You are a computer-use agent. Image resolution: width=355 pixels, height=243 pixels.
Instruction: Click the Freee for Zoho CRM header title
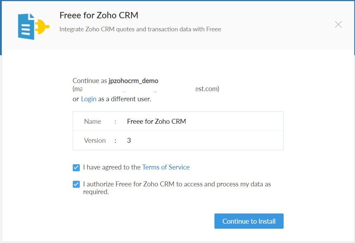(99, 15)
